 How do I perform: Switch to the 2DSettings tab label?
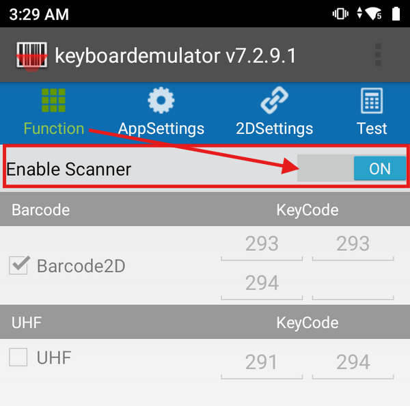(274, 128)
